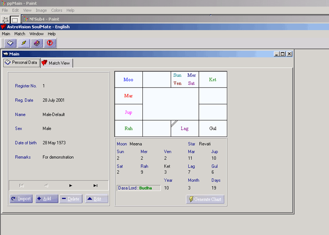The image size is (329, 235).
Task: Click the name value Male-Default
Action: point(54,115)
